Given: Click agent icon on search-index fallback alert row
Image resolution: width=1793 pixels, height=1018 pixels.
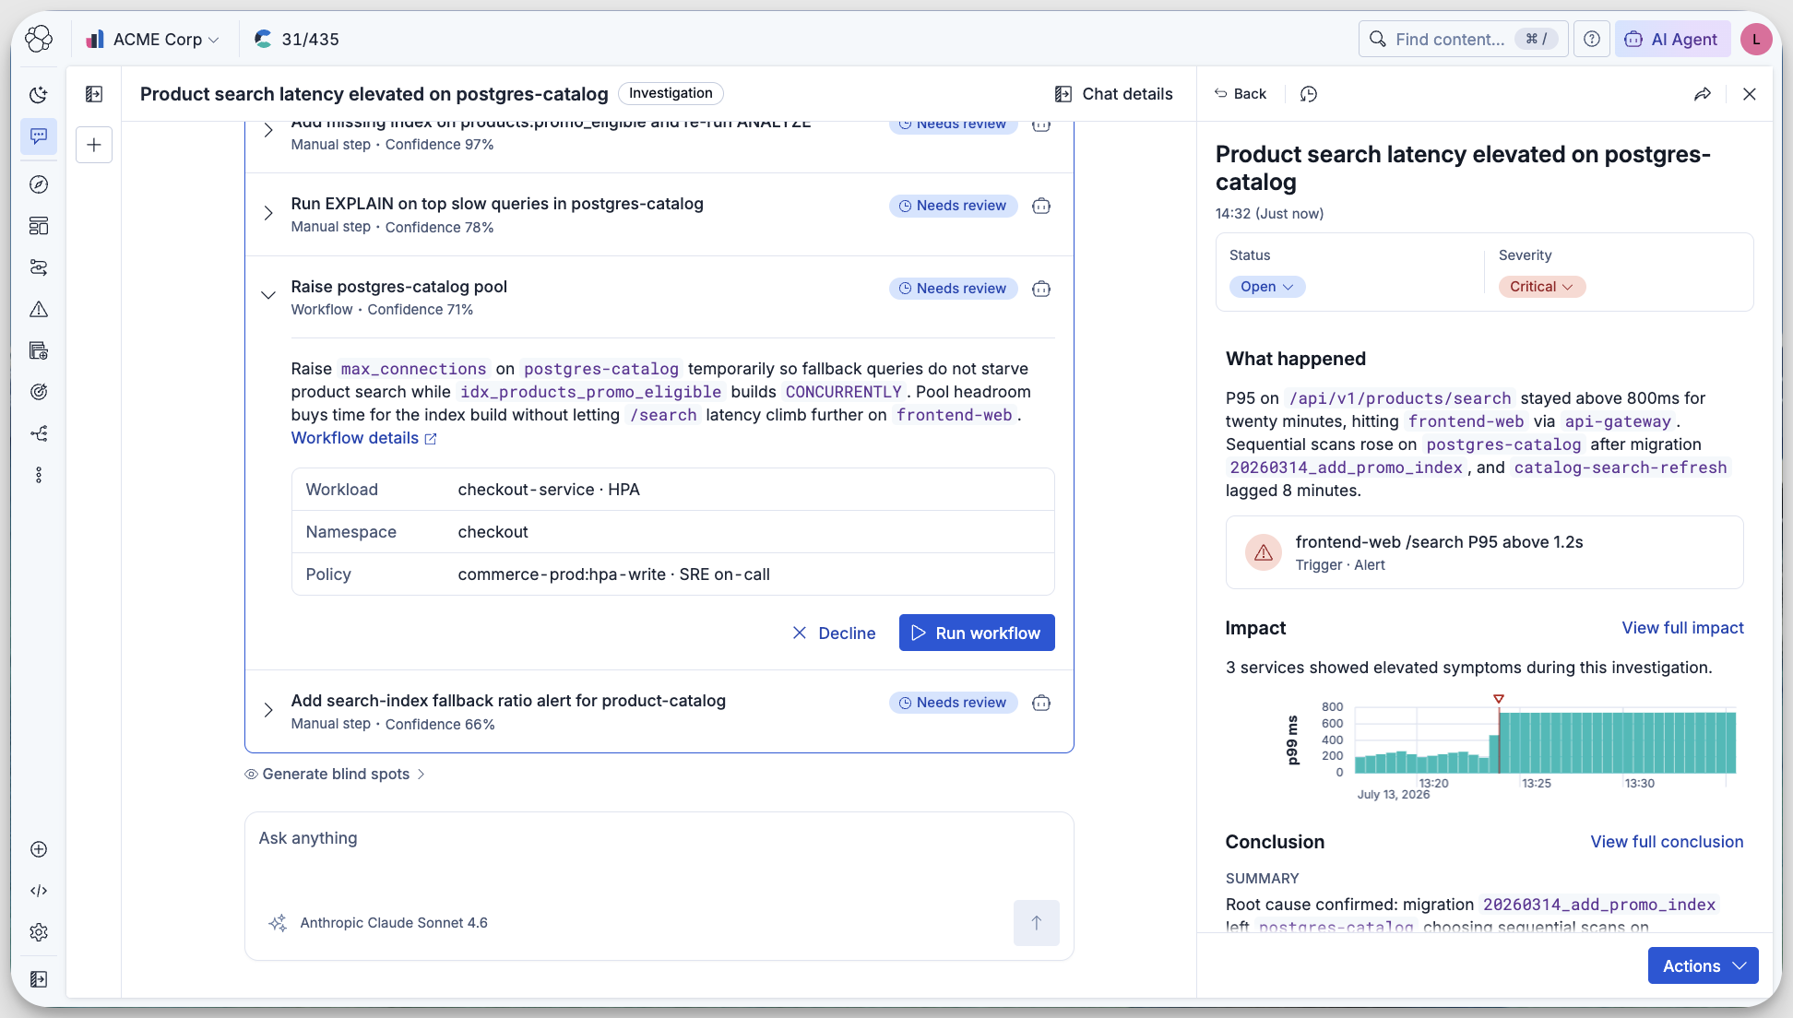Looking at the screenshot, I should [x=1041, y=703].
